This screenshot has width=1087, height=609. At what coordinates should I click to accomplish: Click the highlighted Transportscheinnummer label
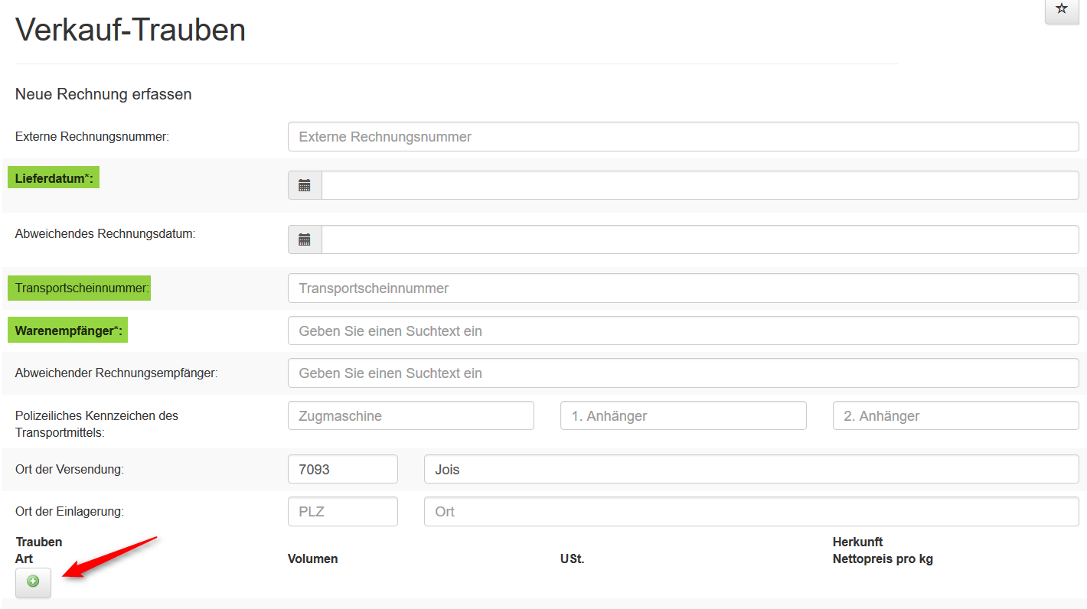(x=80, y=288)
